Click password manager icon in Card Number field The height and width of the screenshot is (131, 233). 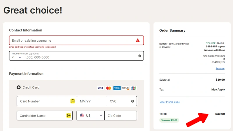[73, 101]
